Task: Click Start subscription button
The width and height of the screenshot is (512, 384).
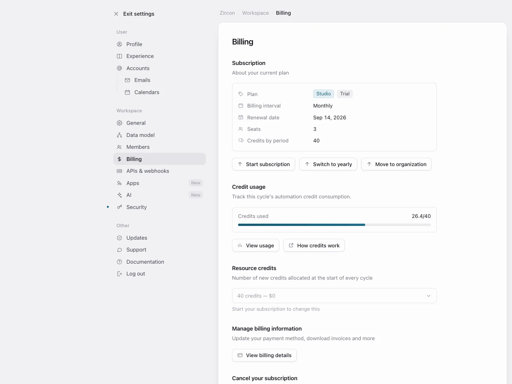Action: [x=263, y=164]
